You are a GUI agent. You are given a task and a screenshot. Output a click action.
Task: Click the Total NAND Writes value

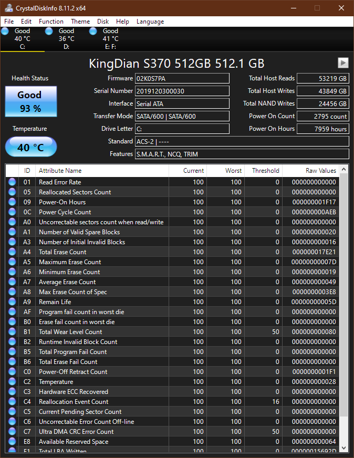[x=322, y=103]
